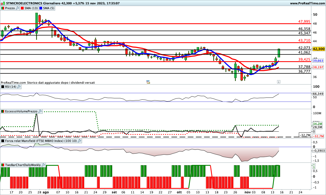Click the 'nov' month marker on time axis

247,192
